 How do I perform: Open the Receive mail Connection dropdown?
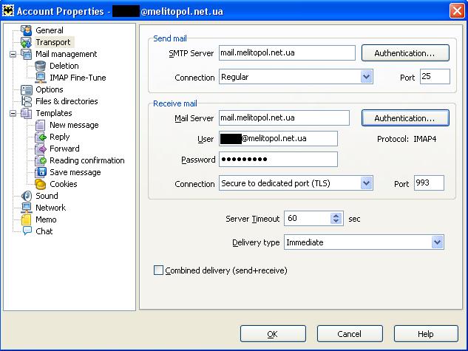pyautogui.click(x=366, y=183)
